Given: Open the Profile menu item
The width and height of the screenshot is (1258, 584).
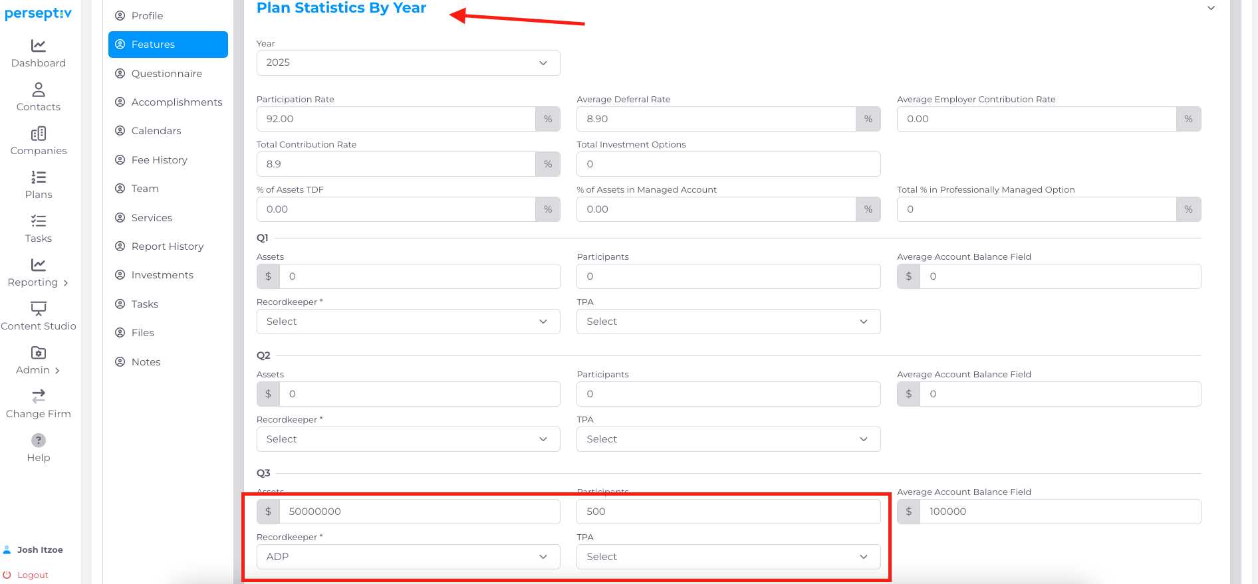Looking at the screenshot, I should click(168, 16).
